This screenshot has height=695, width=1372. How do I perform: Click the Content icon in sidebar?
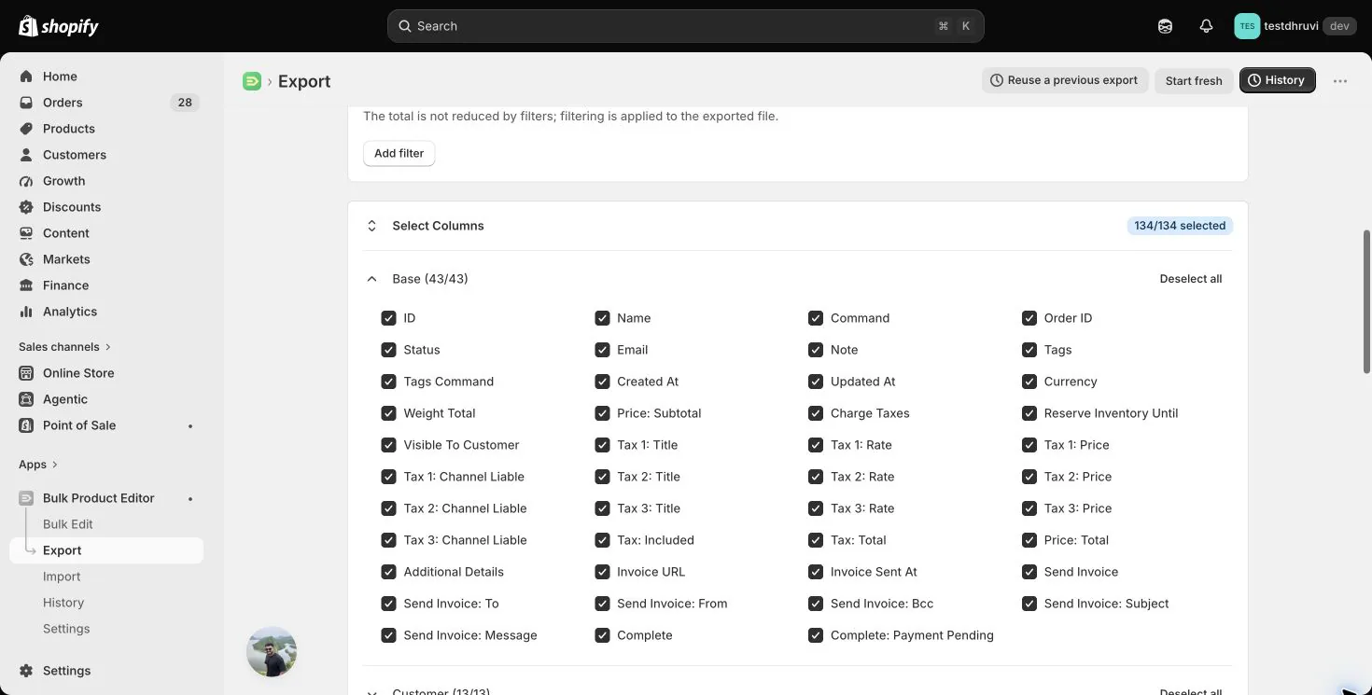(x=26, y=233)
